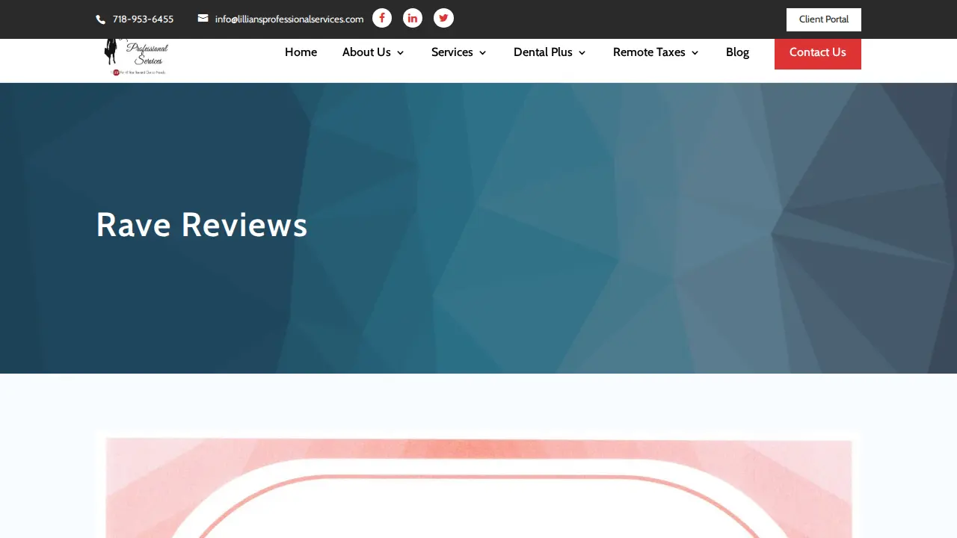Open the Facebook social icon
Viewport: 957px width, 538px height.
(x=382, y=18)
